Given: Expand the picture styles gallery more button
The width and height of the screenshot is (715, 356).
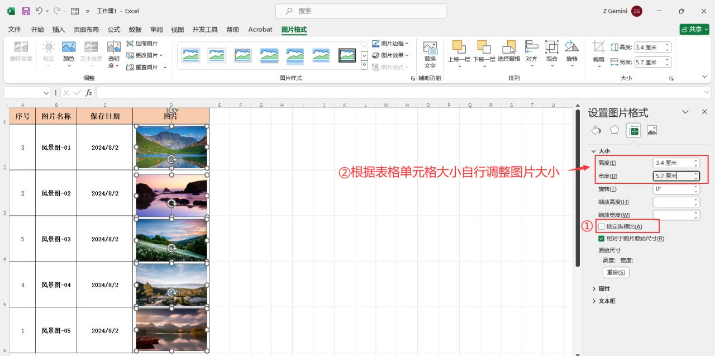Looking at the screenshot, I should pyautogui.click(x=364, y=65).
